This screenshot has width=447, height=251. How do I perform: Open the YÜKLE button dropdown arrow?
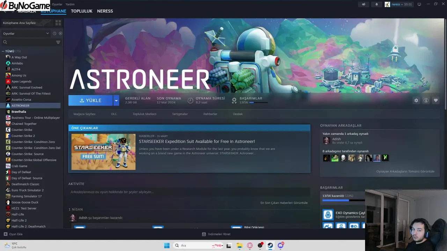point(116,100)
